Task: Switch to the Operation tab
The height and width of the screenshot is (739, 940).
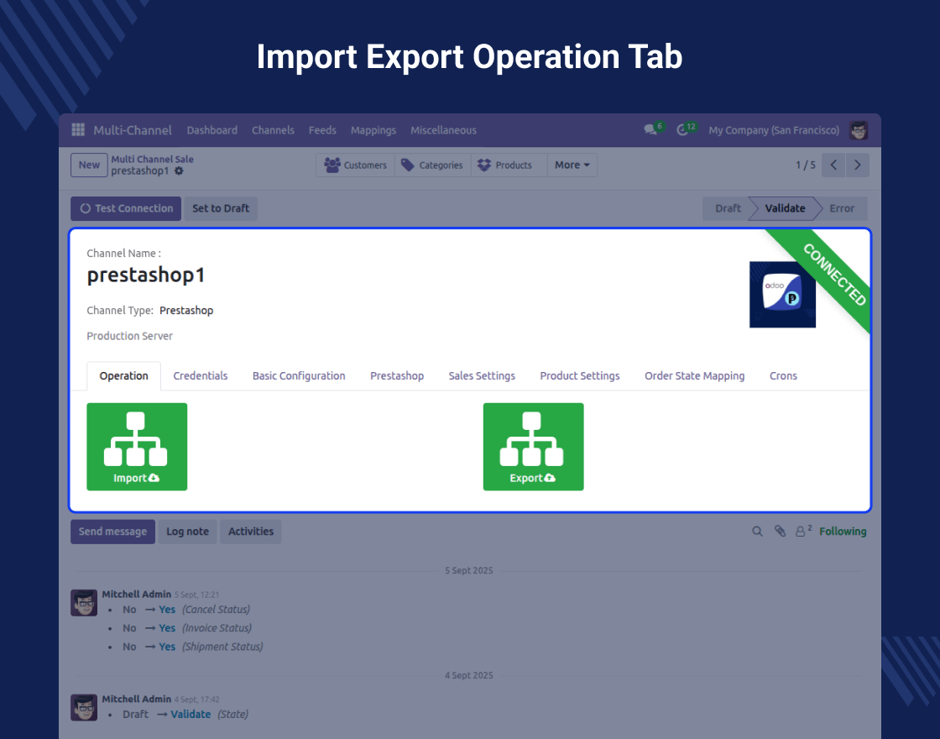Action: (123, 376)
